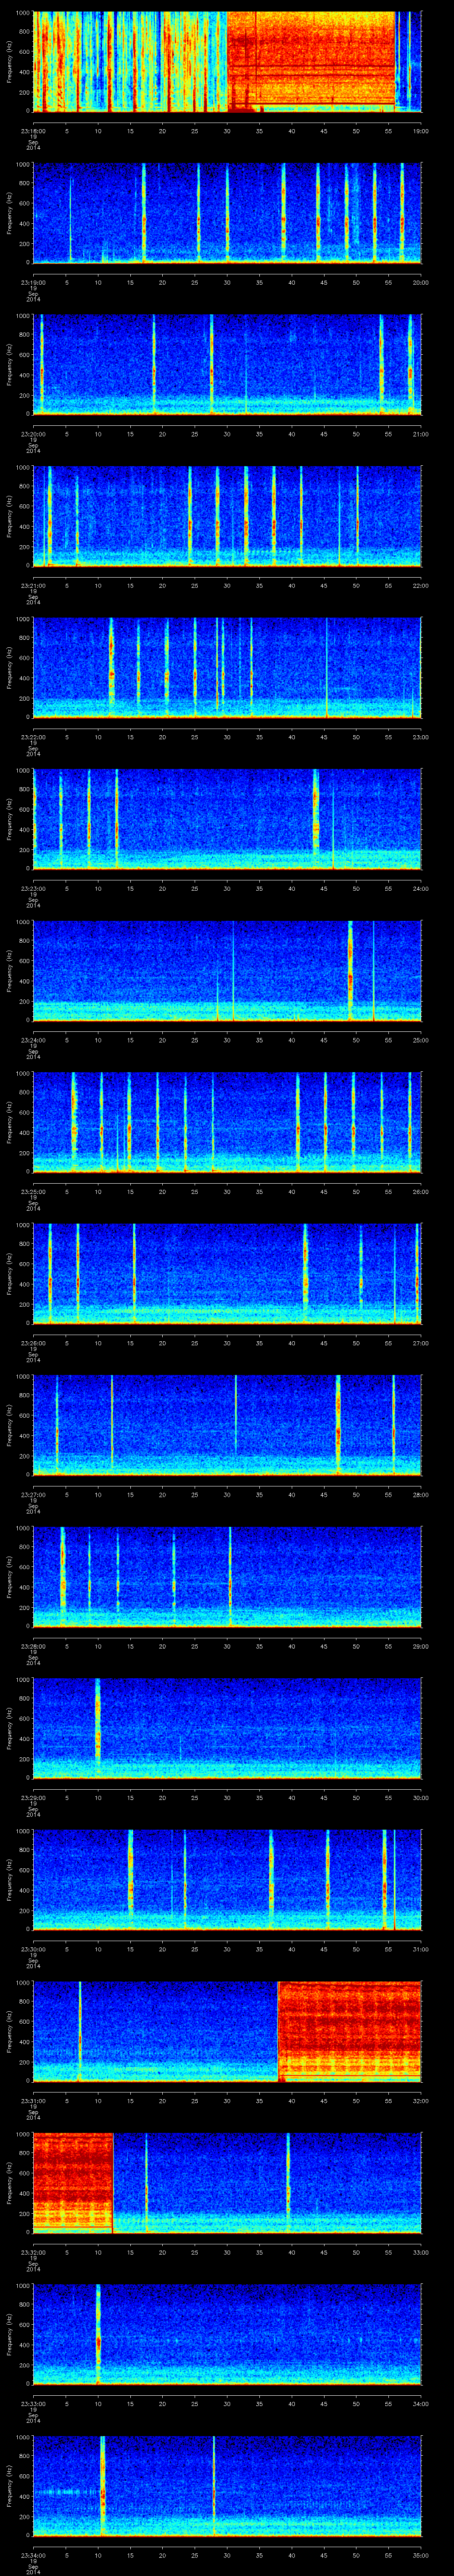Image resolution: width=454 pixels, height=2576 pixels.
Task: Select the bright pulse in the 23:24:00 spectrogram
Action: (x=350, y=970)
